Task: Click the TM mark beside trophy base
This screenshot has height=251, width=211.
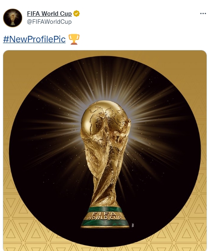Action: point(133,225)
